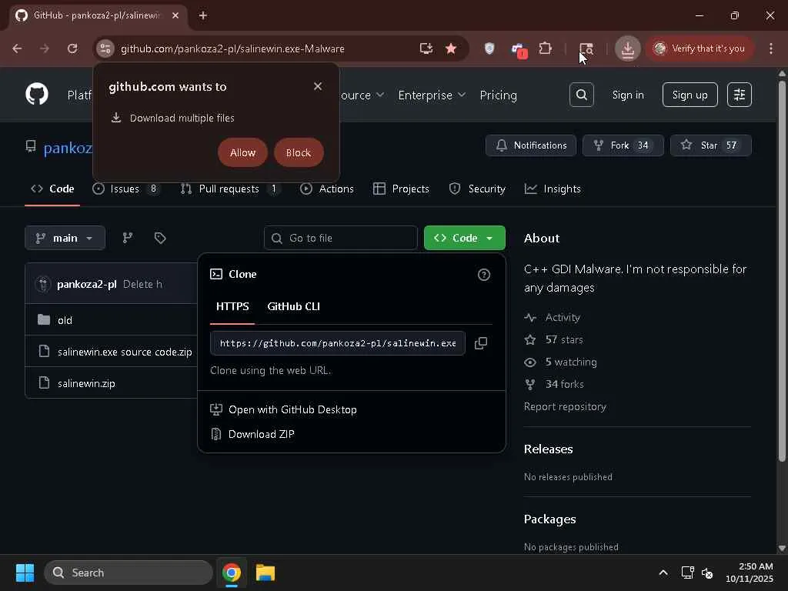Open the 57 stars link

[x=564, y=339]
